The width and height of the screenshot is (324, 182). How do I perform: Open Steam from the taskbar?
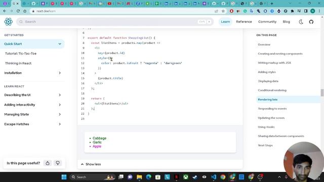pyautogui.click(x=195, y=177)
